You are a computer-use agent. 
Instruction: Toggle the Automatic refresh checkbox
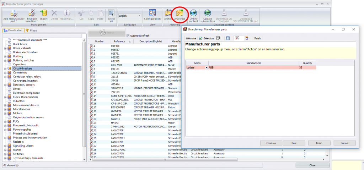[x=128, y=36]
